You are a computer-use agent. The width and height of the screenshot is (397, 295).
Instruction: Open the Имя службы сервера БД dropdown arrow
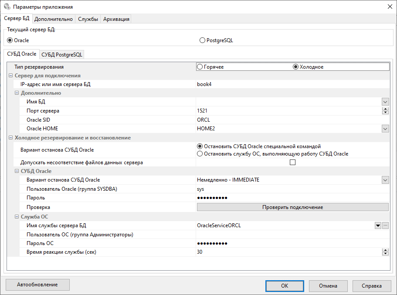pyautogui.click(x=378, y=225)
